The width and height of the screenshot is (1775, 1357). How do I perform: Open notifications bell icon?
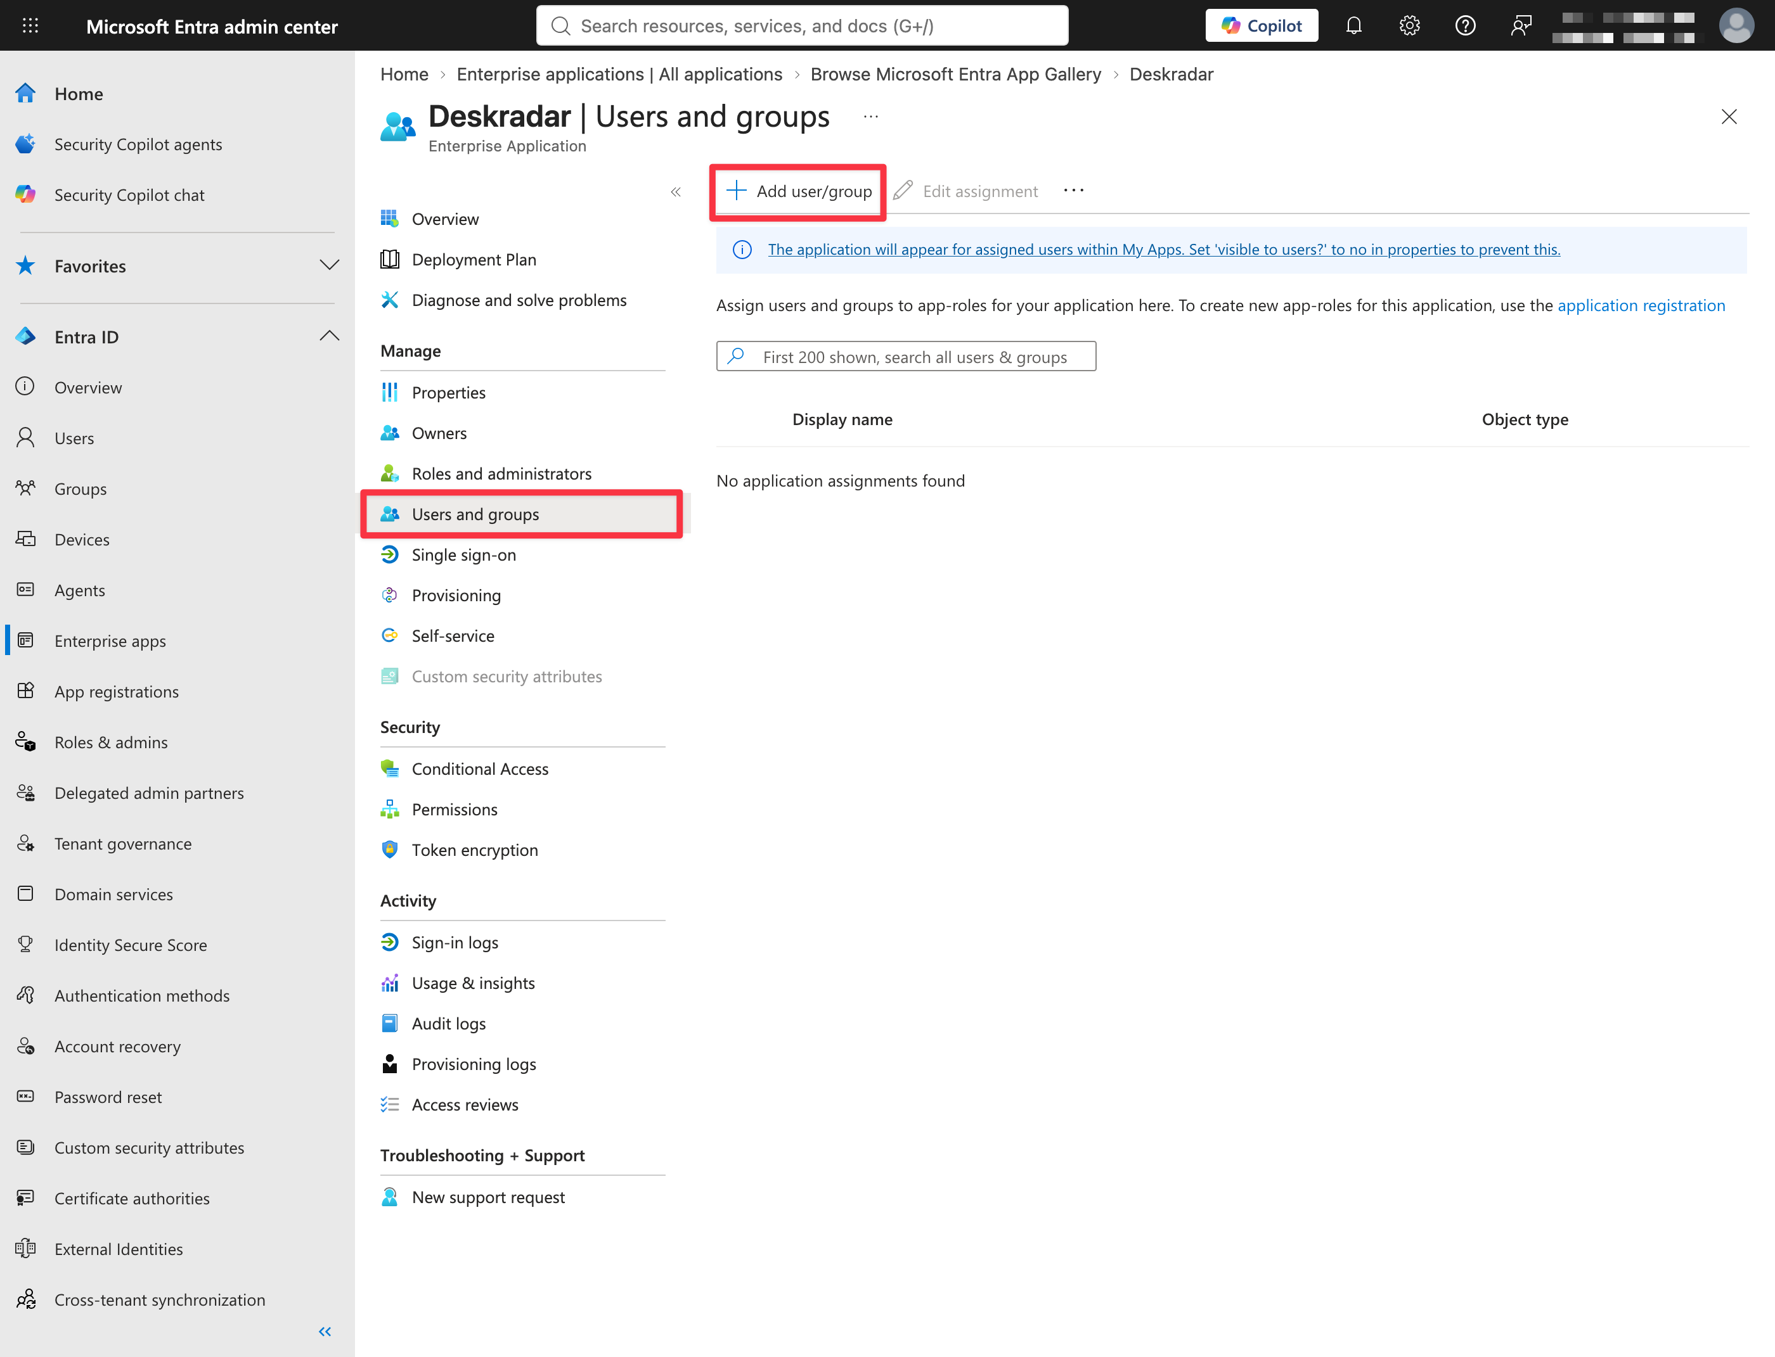[1354, 26]
